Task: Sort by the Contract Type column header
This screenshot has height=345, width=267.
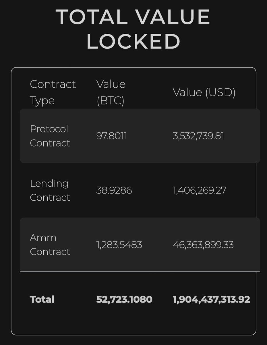Action: point(53,92)
